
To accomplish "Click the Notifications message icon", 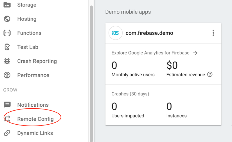I will pyautogui.click(x=7, y=105).
